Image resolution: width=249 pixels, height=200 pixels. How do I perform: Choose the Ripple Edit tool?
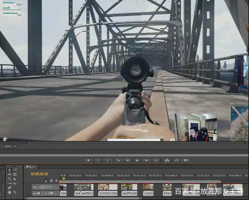click(x=10, y=174)
